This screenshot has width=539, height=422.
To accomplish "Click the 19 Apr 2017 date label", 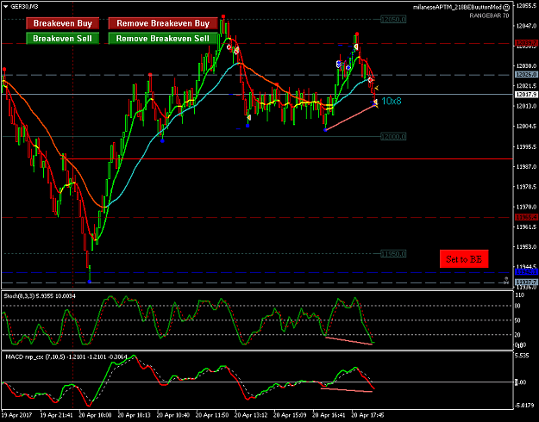I will point(17,415).
